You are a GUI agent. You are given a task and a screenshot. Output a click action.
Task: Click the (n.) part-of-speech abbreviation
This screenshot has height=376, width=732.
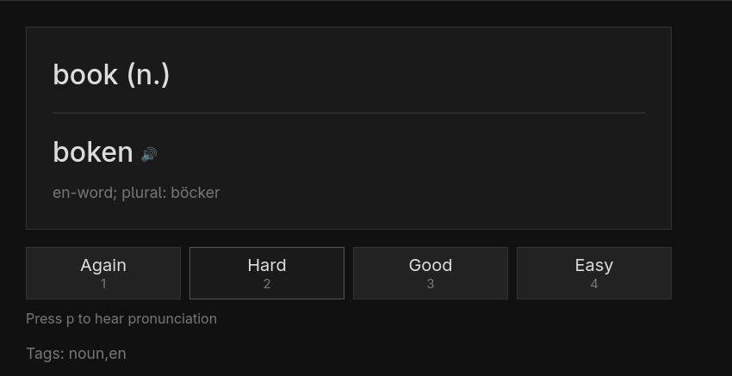click(x=148, y=75)
